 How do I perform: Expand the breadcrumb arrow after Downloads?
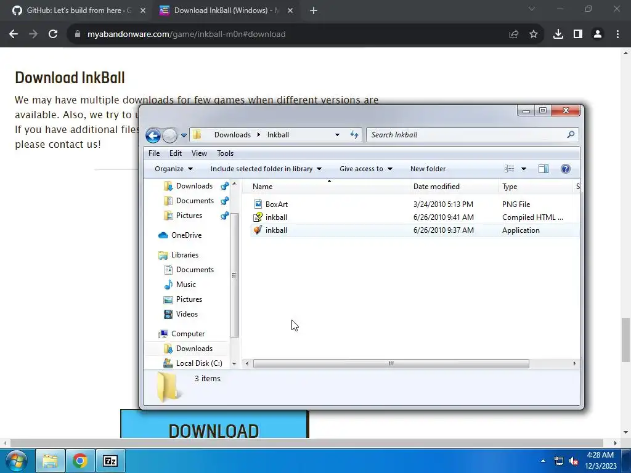(258, 135)
